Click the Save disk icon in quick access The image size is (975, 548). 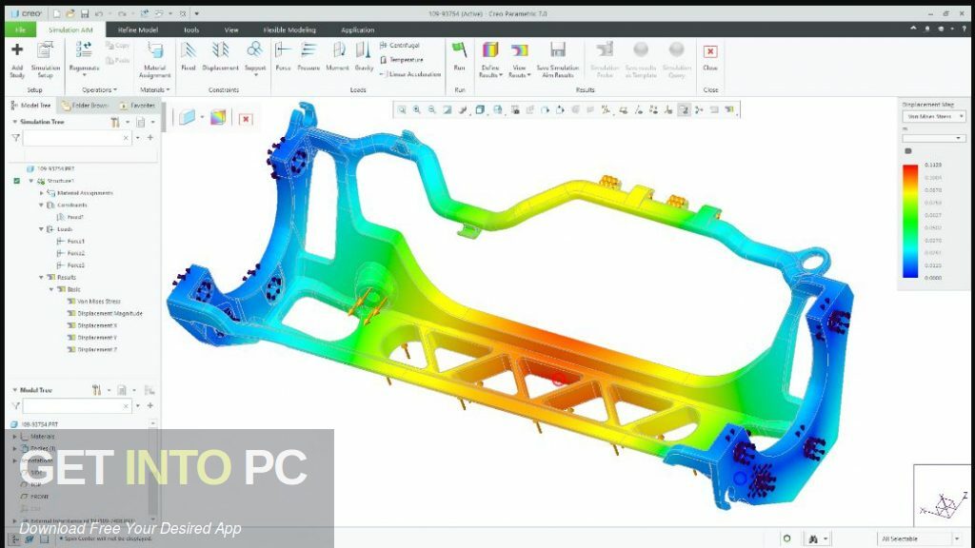pos(85,13)
